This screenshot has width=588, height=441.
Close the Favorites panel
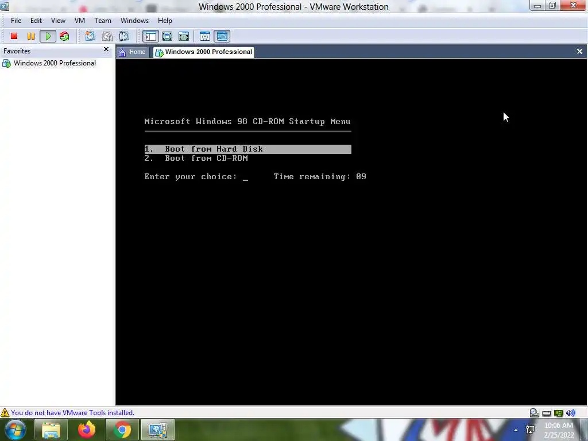(x=106, y=49)
